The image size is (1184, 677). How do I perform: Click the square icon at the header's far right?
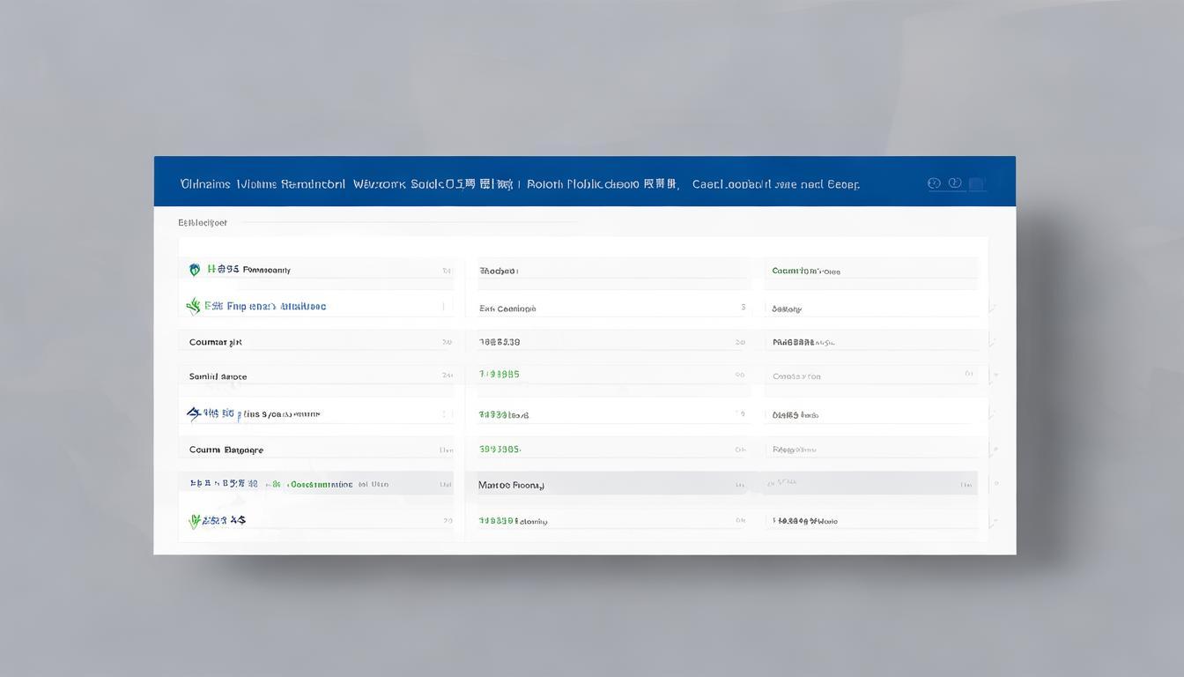[x=976, y=184]
